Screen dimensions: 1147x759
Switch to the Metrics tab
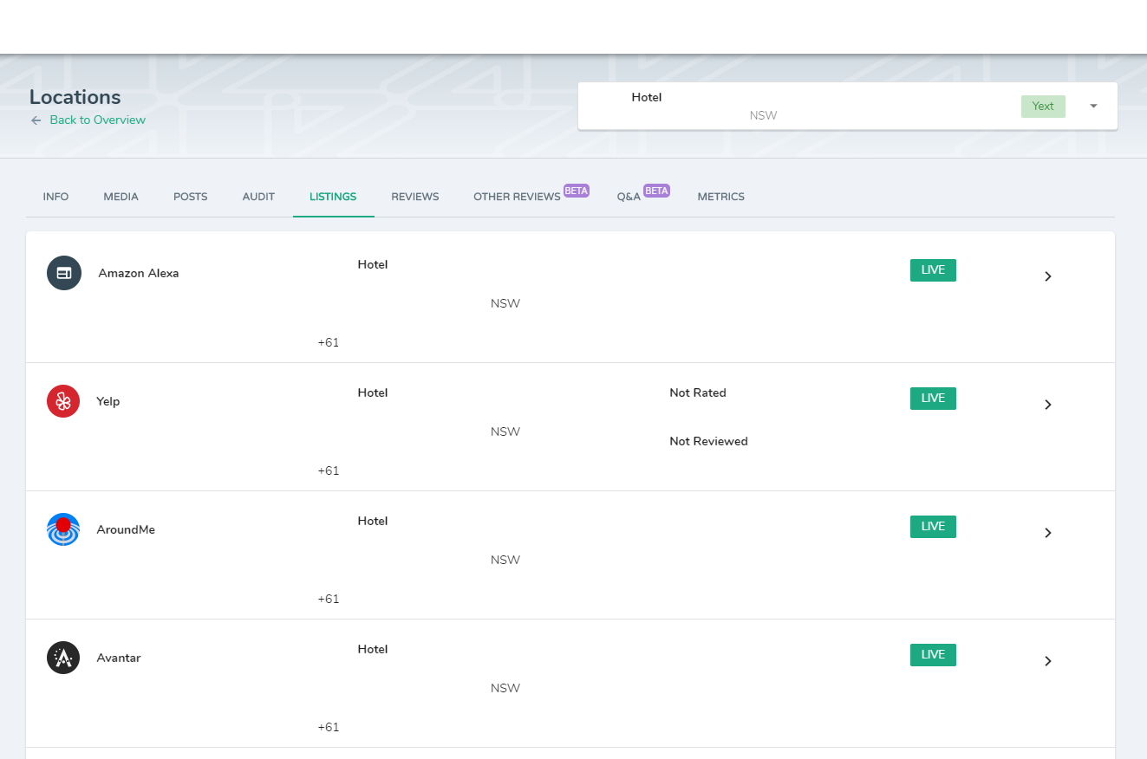720,197
